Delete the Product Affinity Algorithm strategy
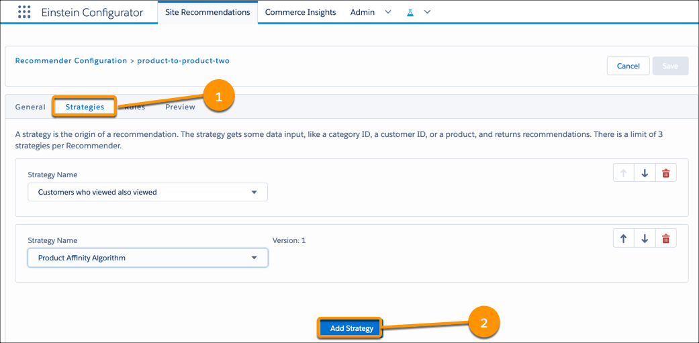 point(665,239)
